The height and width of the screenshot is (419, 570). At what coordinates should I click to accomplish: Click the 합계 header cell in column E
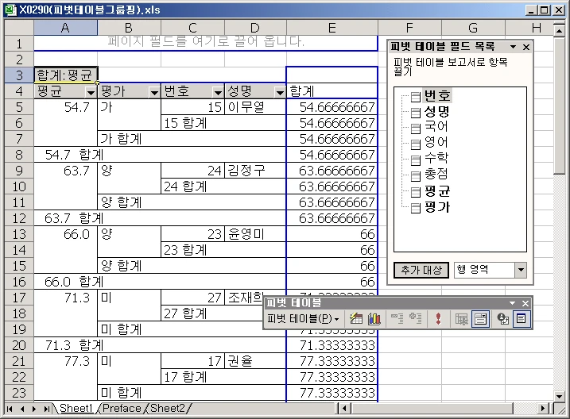click(x=332, y=91)
